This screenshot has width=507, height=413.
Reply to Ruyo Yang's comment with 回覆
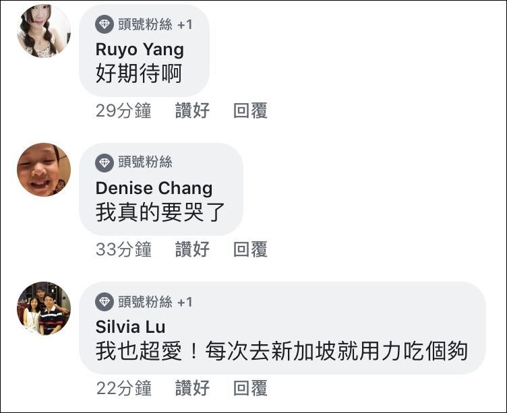point(250,110)
